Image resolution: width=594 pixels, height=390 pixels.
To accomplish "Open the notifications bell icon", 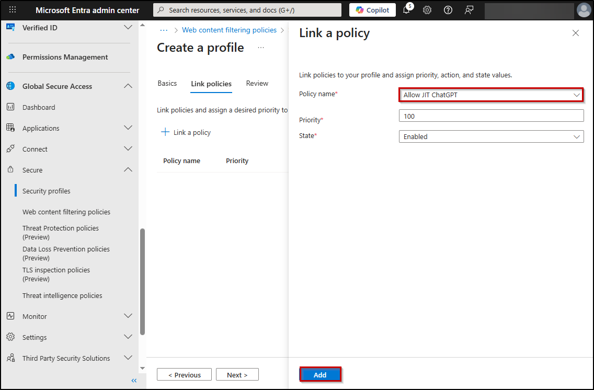I will pos(406,10).
